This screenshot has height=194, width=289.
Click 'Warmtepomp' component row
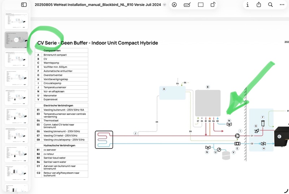[61, 63]
